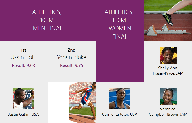Click the 1st ranking label

pos(23,50)
